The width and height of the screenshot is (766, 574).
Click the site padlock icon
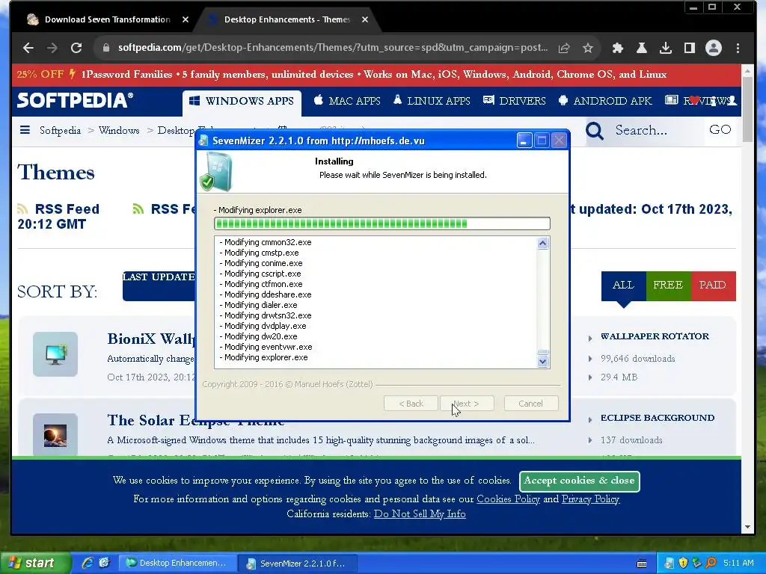pyautogui.click(x=106, y=48)
